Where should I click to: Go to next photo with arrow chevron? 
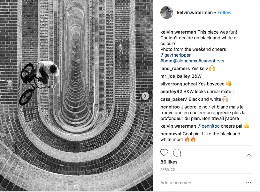coord(145,96)
